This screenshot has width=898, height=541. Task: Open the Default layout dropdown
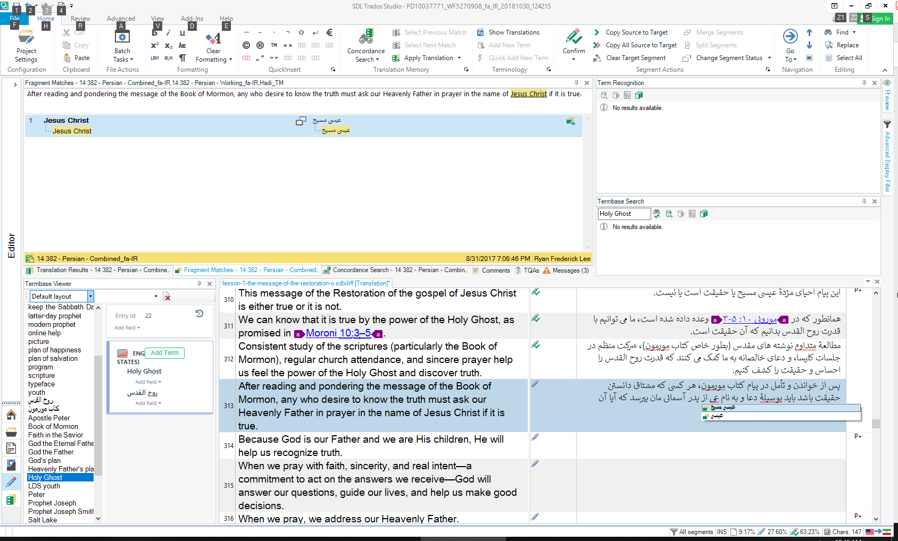90,297
